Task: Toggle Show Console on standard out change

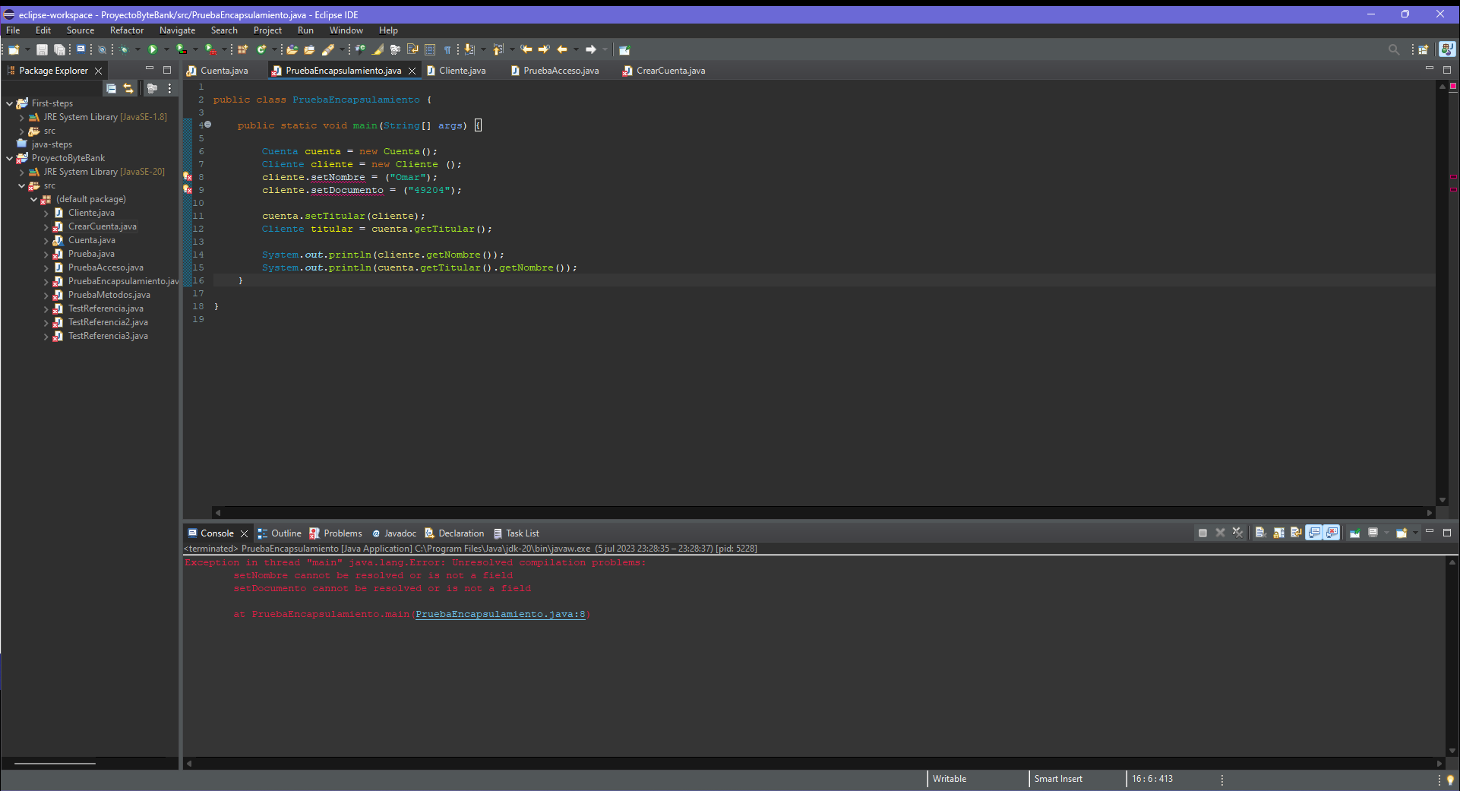Action: point(1314,533)
